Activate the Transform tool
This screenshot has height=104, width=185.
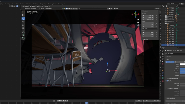pyautogui.click(x=23, y=28)
